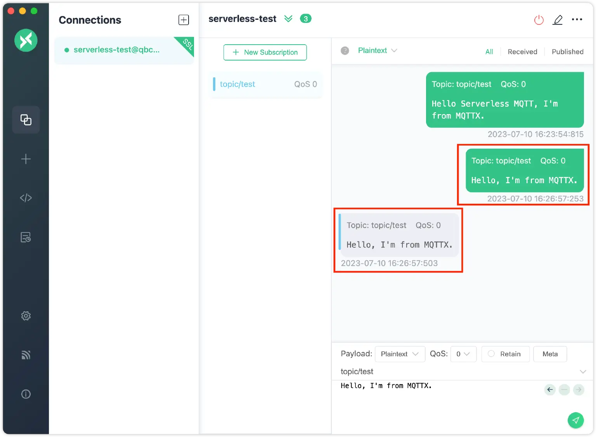
Task: Select the script editor icon in sidebar
Action: tap(26, 198)
